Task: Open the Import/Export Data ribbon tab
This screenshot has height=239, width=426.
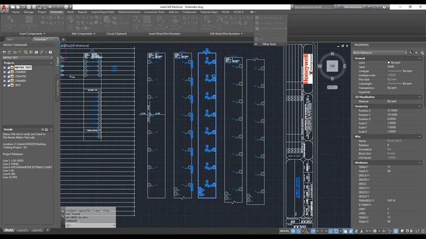Action: 103,12
